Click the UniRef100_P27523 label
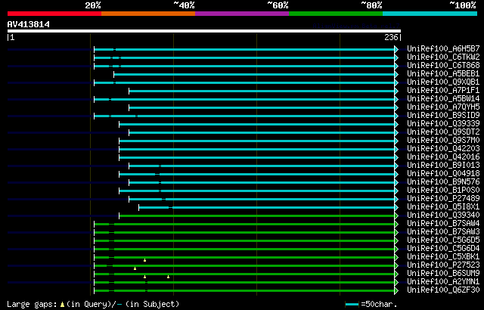Screen dimensions: 484x310 tap(443, 265)
